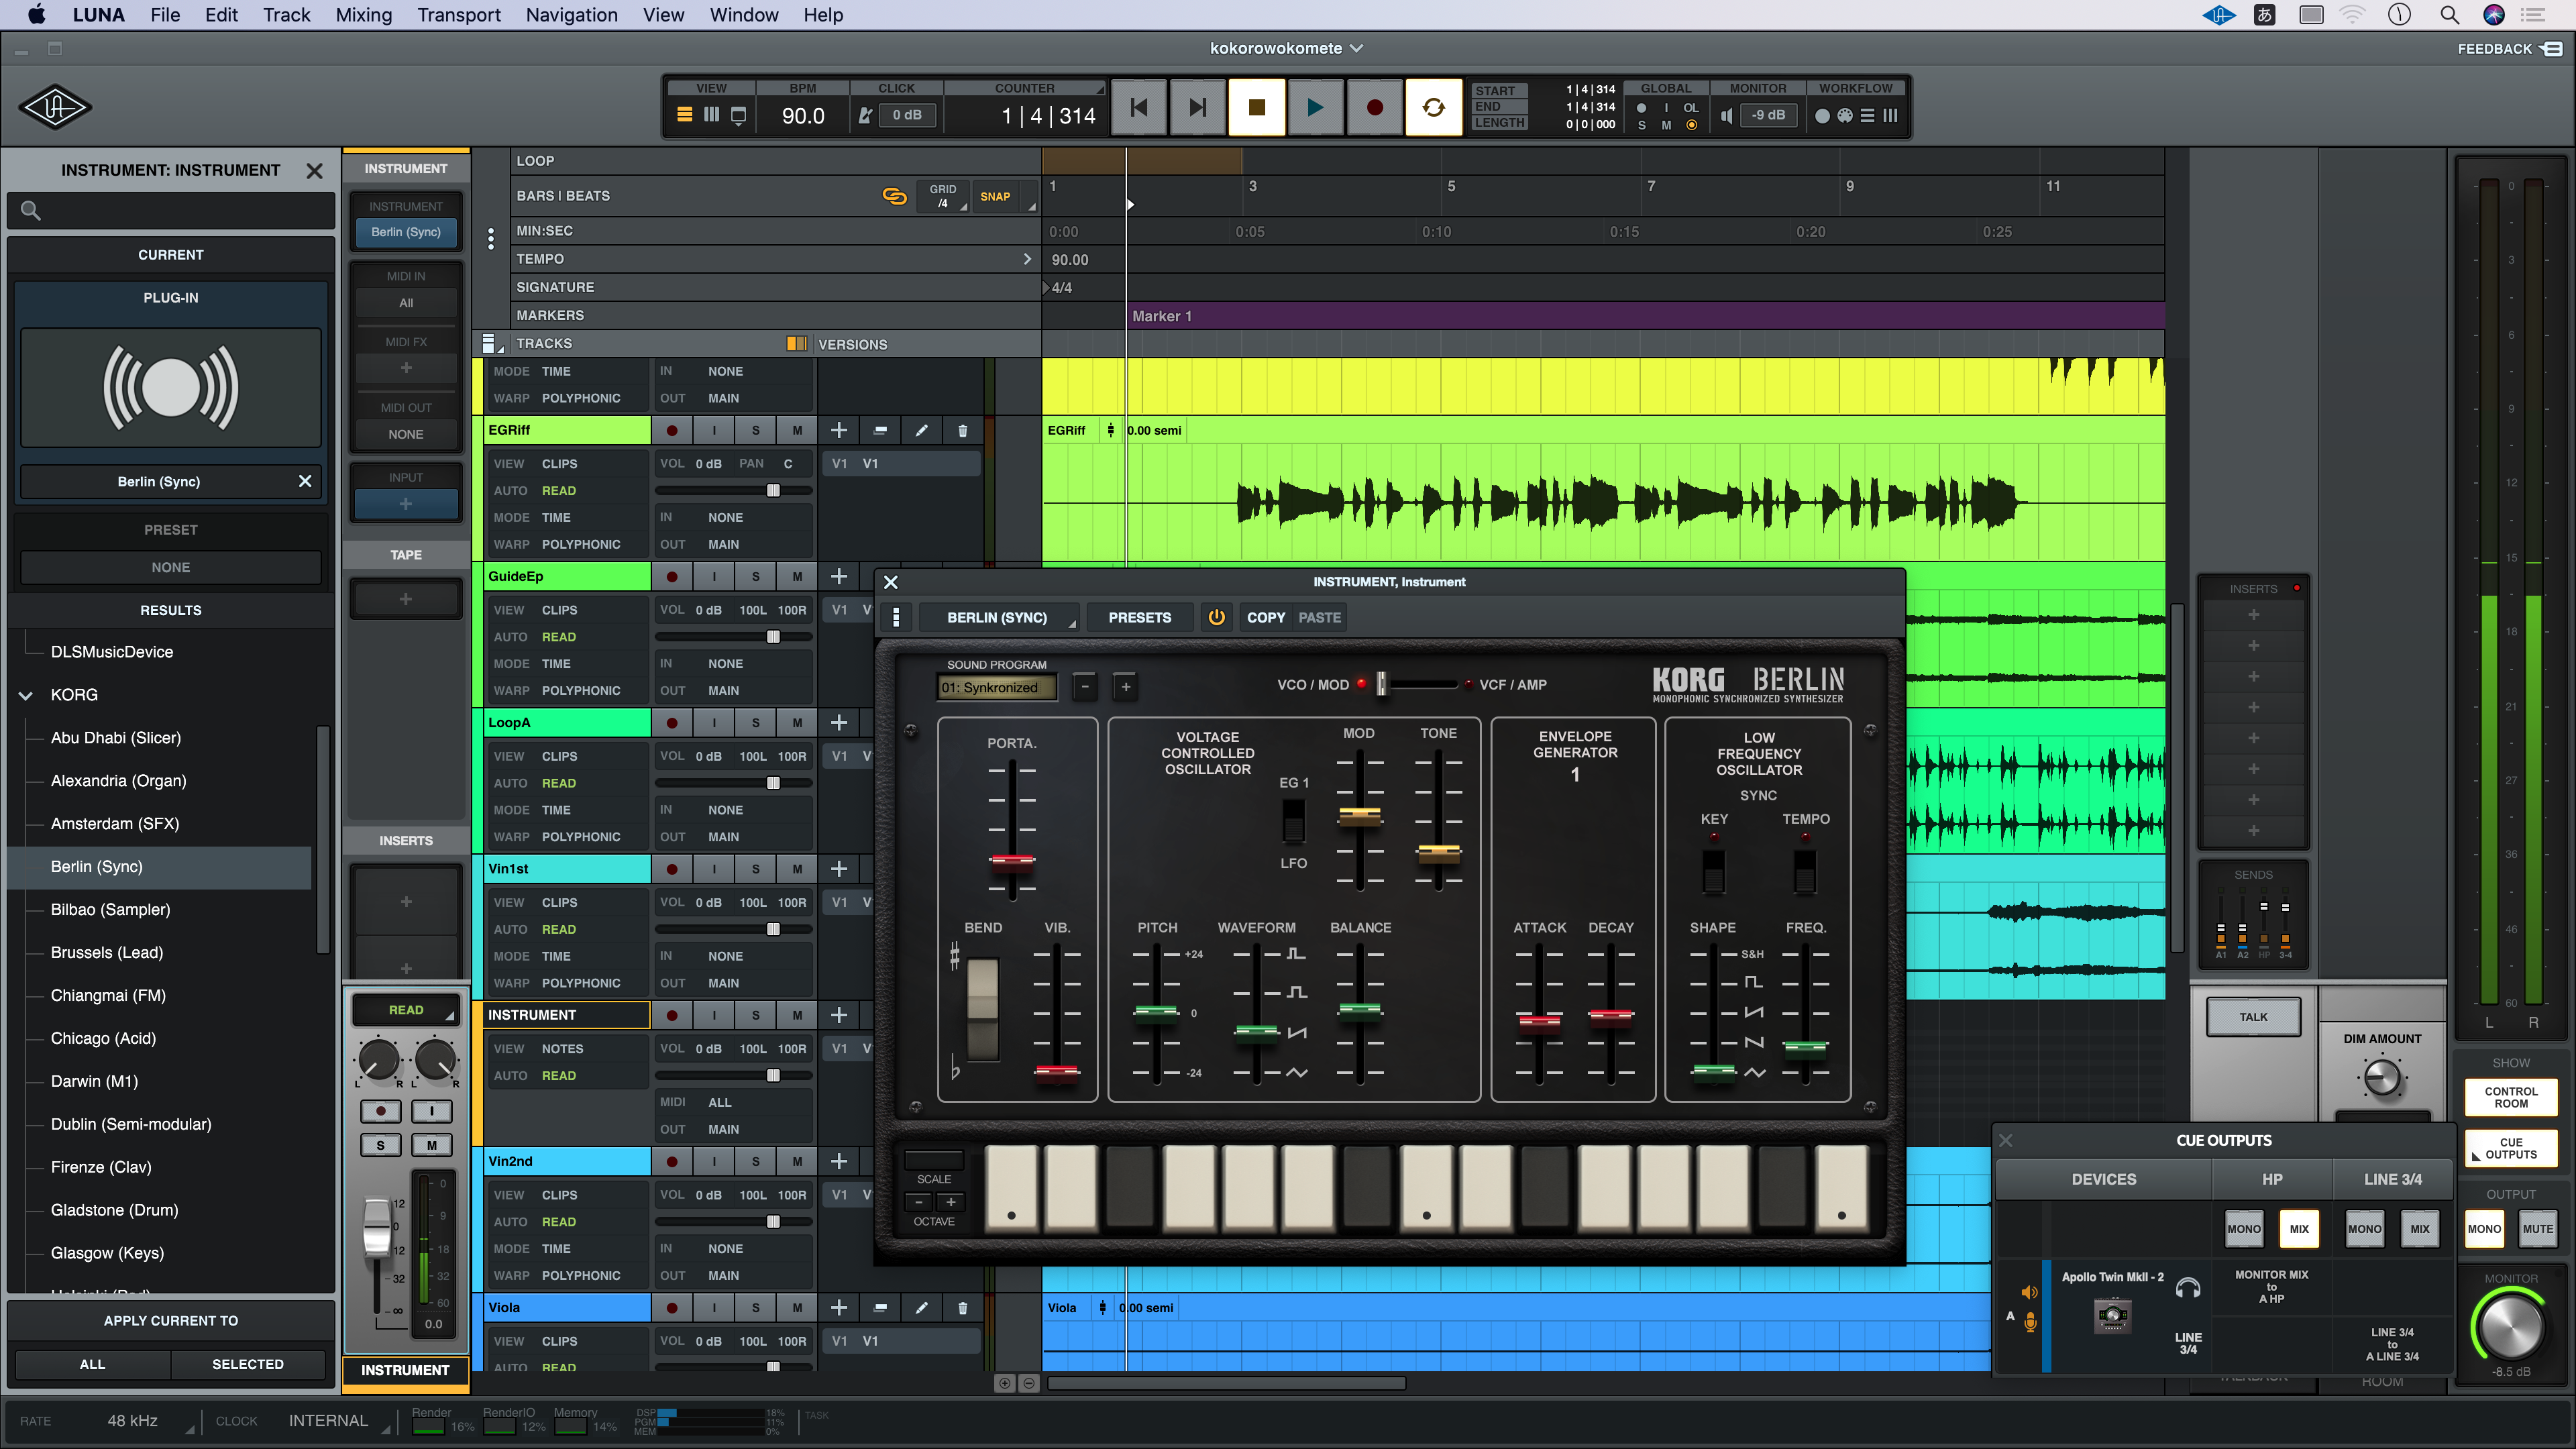
Task: Click the plugin window three-dot menu icon
Action: coord(895,618)
